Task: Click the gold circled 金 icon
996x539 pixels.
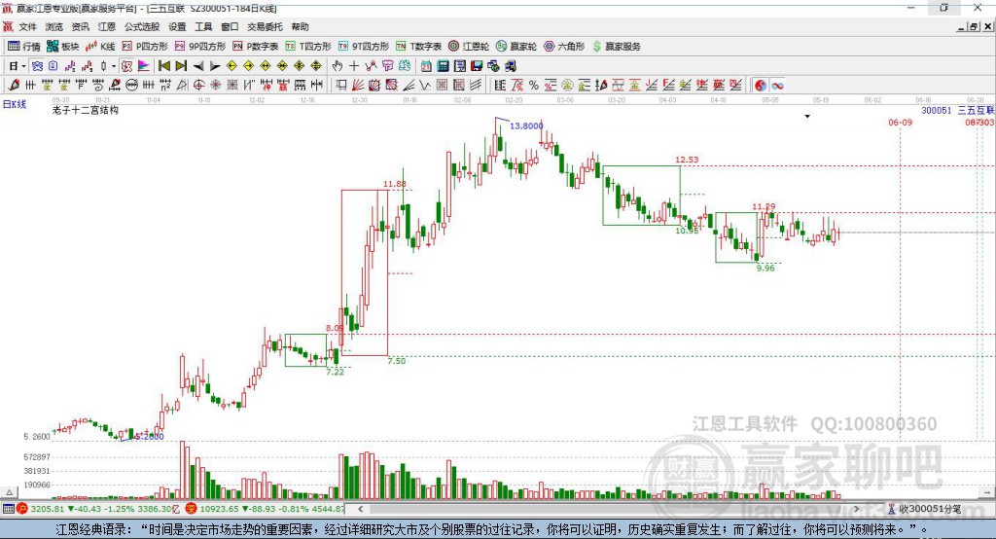Action: pos(567,85)
